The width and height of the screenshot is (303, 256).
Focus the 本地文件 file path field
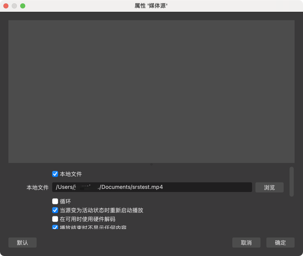point(152,187)
